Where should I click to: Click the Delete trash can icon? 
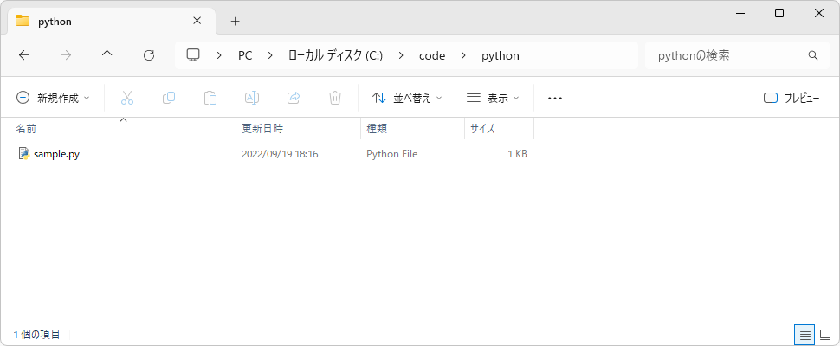coord(335,98)
